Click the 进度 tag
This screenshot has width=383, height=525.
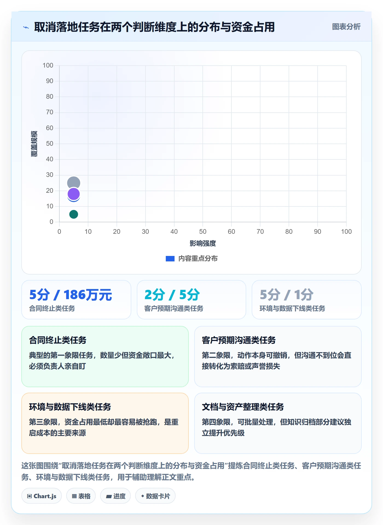pos(115,496)
